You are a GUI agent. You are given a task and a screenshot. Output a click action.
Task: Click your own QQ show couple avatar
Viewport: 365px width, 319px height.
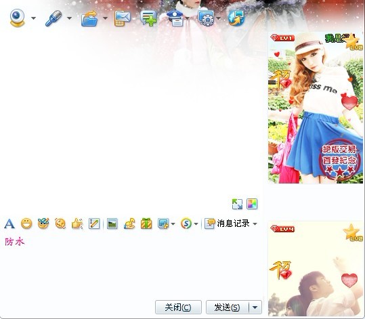(x=316, y=269)
